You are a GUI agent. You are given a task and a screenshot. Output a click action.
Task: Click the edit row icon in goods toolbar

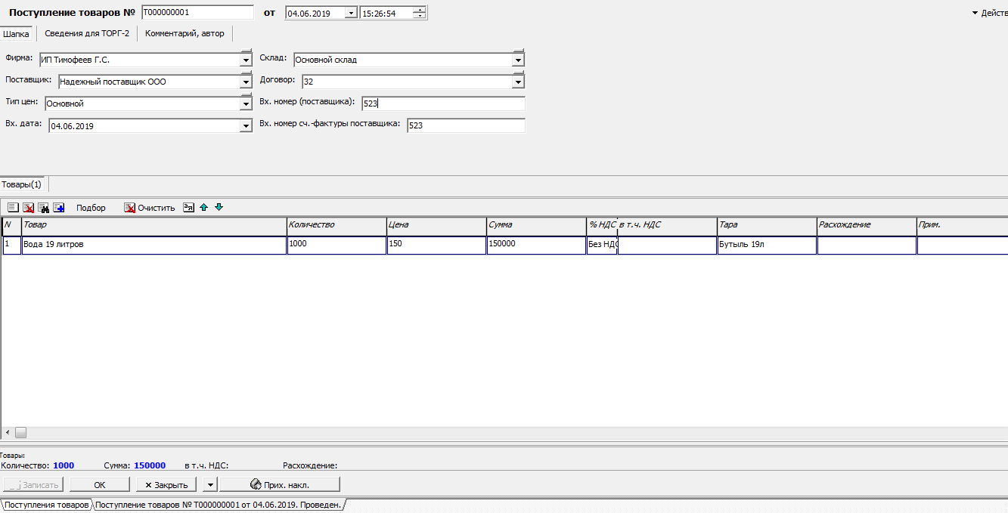[x=13, y=208]
